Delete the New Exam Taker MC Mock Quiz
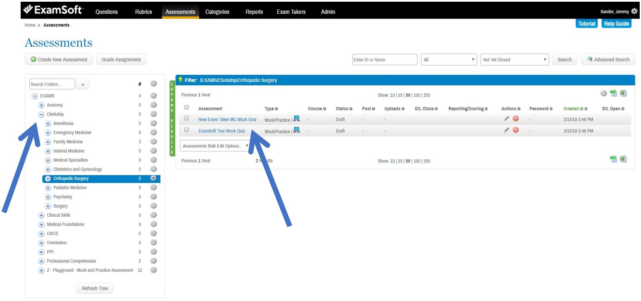This screenshot has height=301, width=641. (x=515, y=119)
